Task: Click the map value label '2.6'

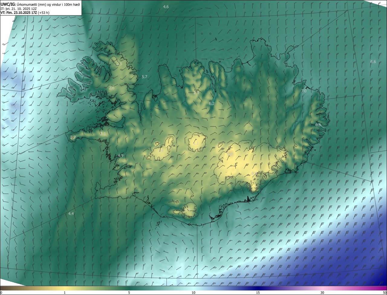Action: [x=112, y=88]
